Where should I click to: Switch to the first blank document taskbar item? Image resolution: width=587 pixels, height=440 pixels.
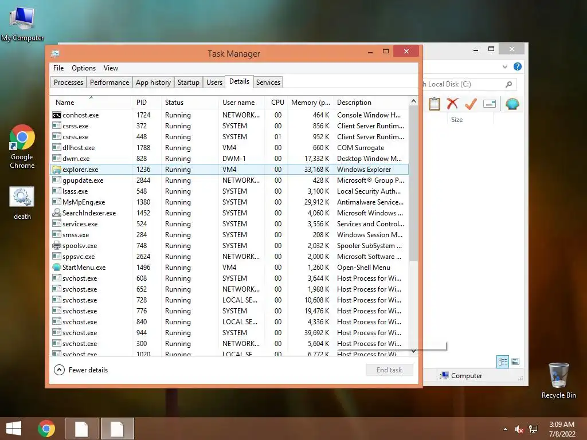click(x=82, y=429)
